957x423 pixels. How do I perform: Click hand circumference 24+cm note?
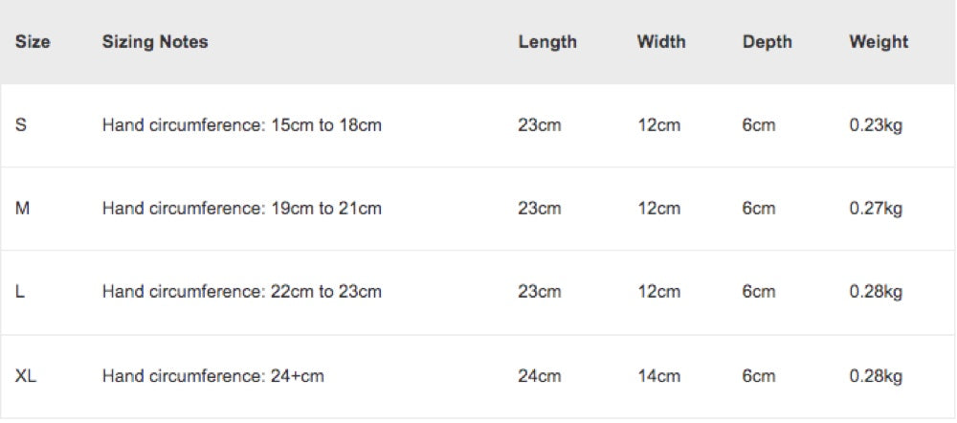click(x=213, y=376)
